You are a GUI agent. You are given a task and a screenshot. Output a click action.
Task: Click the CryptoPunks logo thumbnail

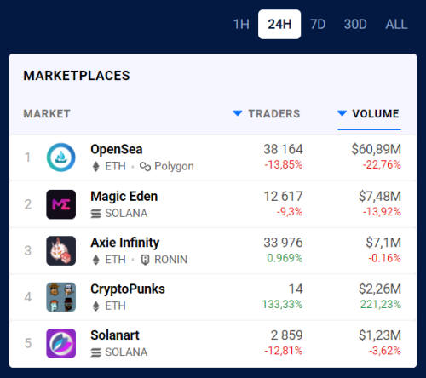click(61, 297)
